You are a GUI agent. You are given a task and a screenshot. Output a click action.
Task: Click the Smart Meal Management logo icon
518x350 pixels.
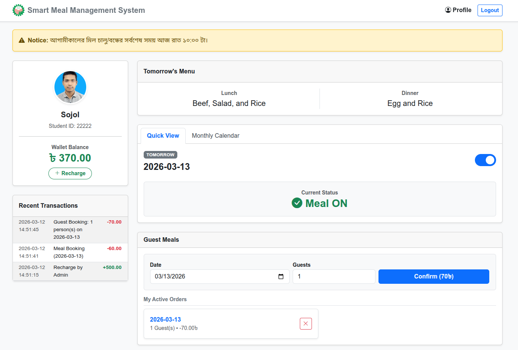tap(18, 10)
